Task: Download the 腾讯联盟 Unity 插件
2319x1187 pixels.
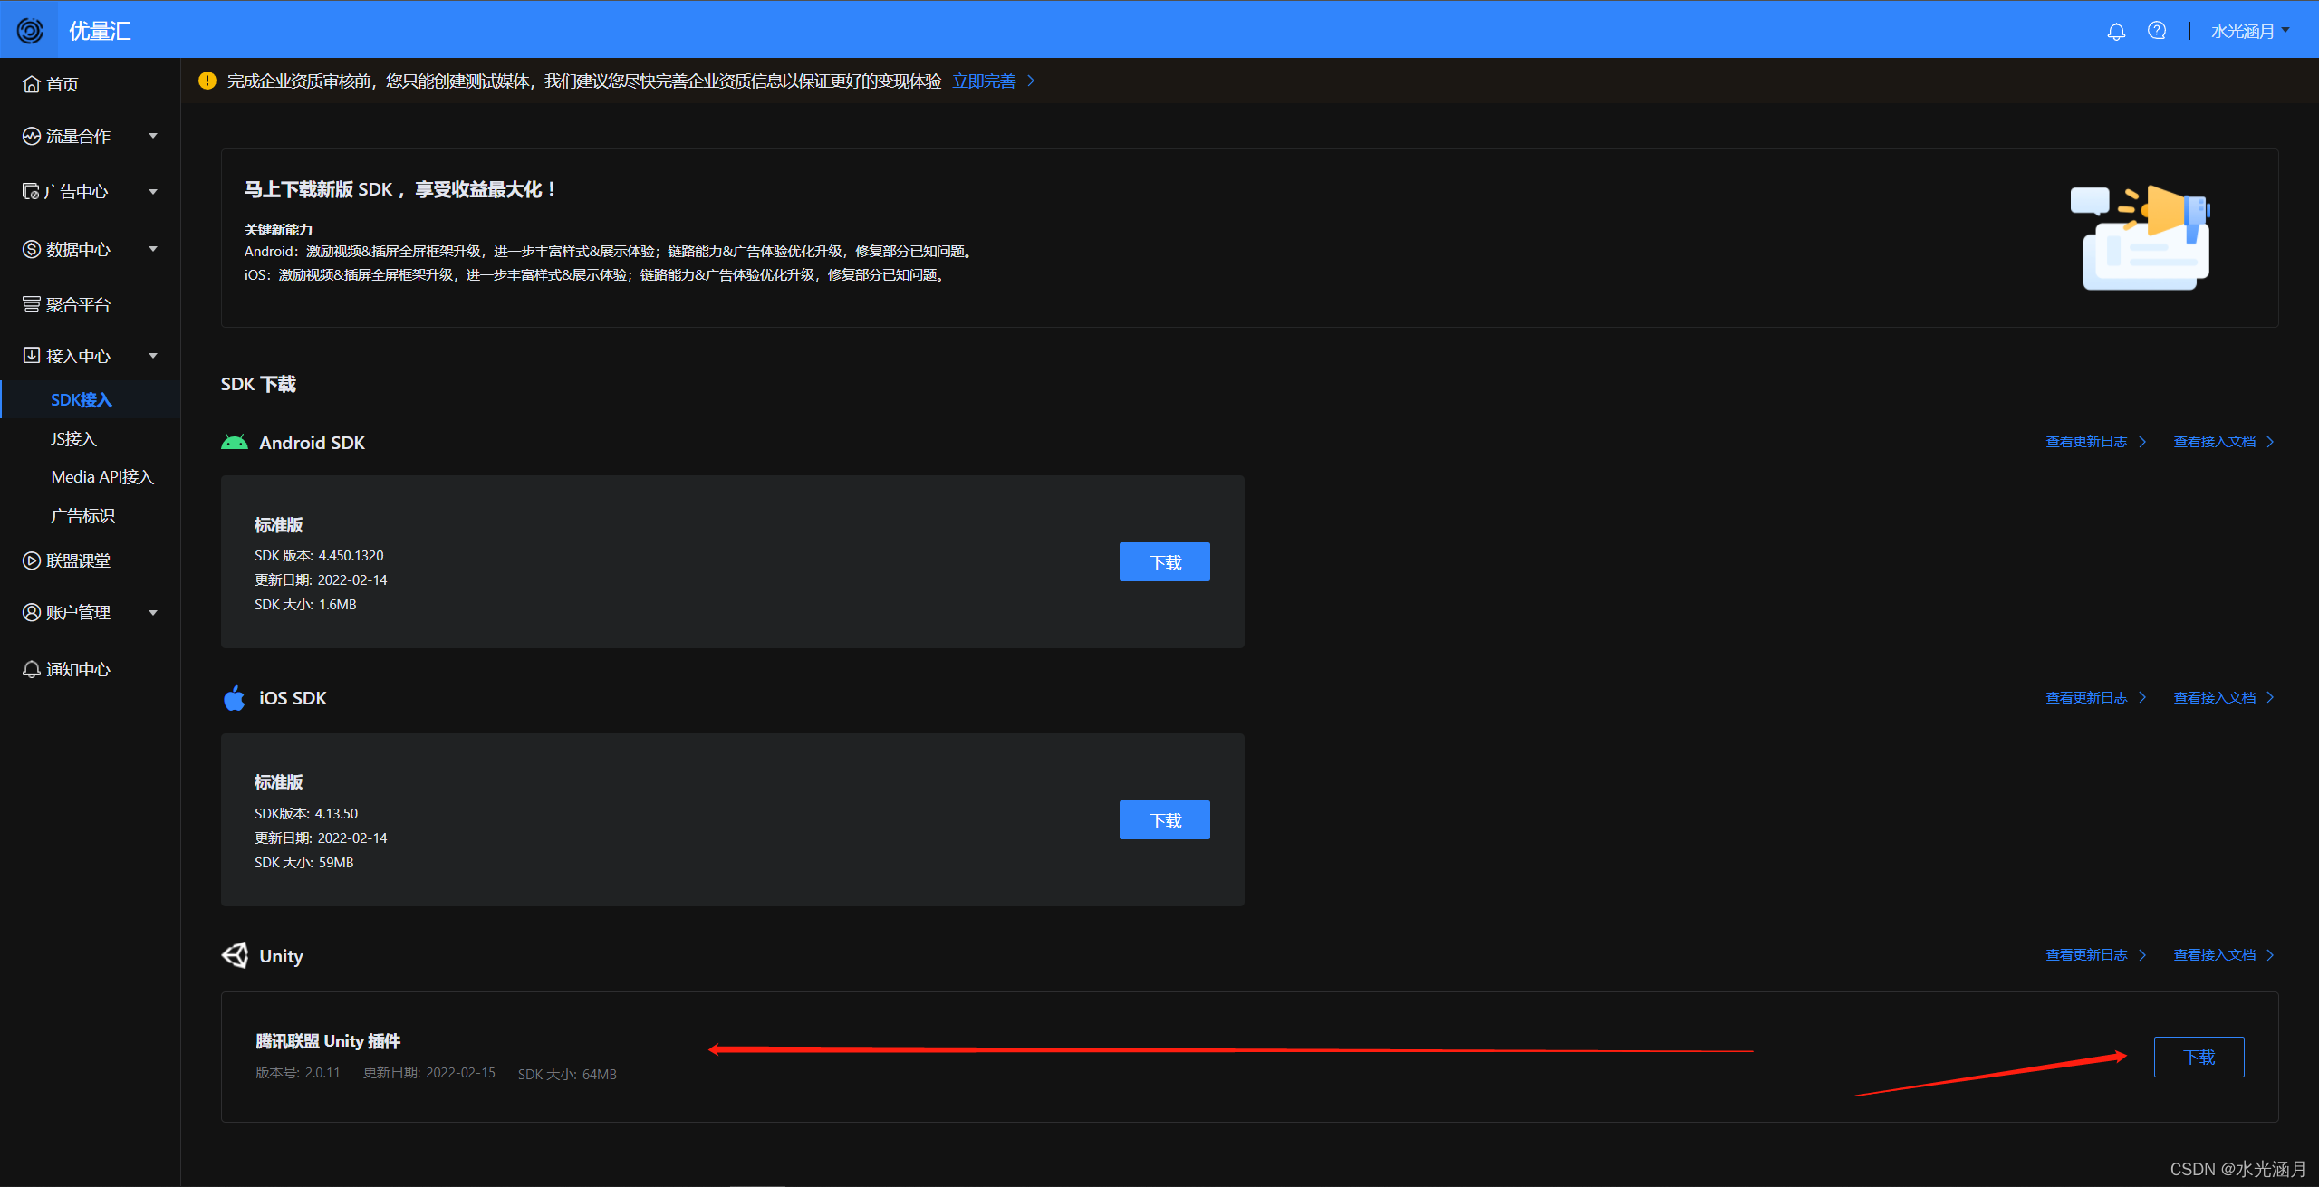Action: point(2198,1057)
